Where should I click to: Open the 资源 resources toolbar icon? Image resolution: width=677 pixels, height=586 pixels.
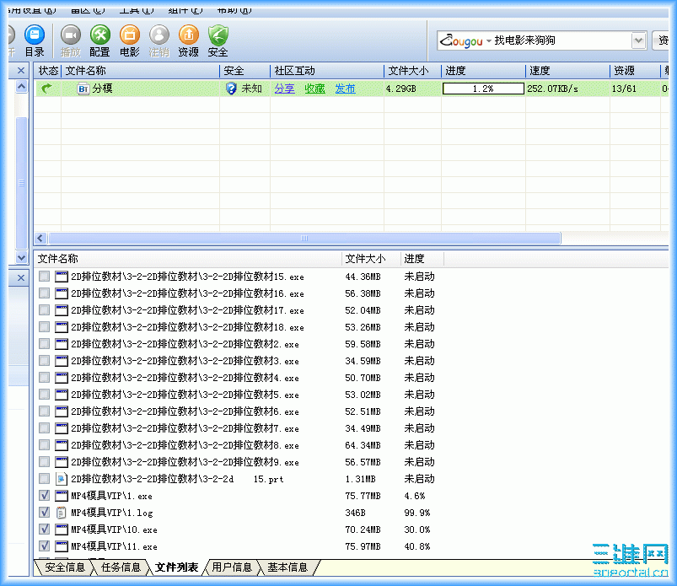[189, 41]
